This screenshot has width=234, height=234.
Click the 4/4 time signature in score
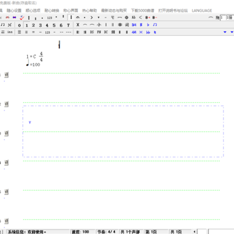[41, 57]
